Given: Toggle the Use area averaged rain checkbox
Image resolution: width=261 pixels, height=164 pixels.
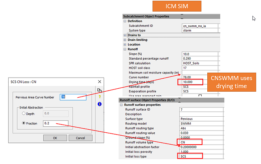Looking at the screenshot, I should 200,96.
